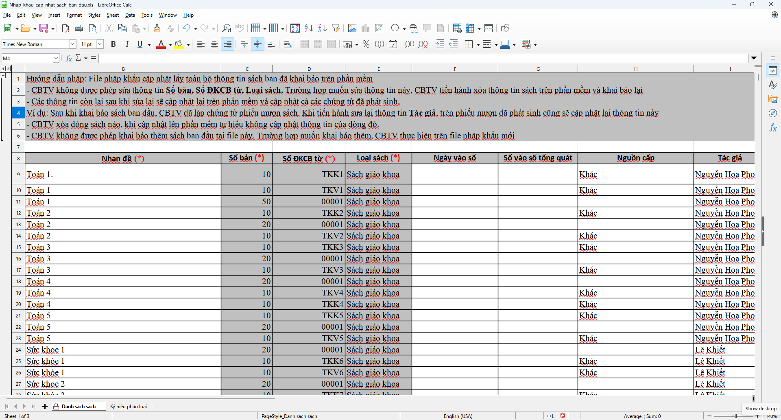
Task: Clone formatting with paintbrush icon
Action: click(x=157, y=28)
